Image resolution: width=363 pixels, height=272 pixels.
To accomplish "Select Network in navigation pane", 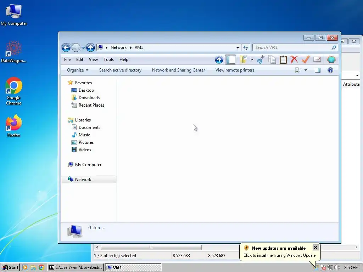I will (x=89, y=179).
